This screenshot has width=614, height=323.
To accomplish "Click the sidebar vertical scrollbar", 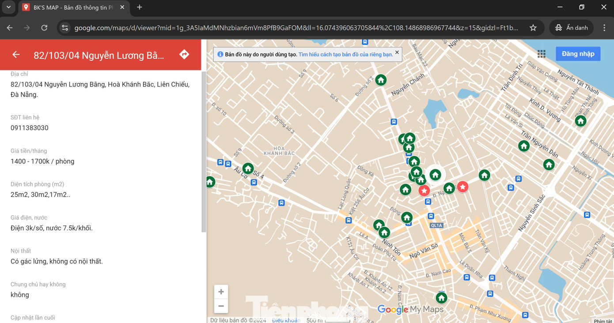I will pyautogui.click(x=204, y=150).
